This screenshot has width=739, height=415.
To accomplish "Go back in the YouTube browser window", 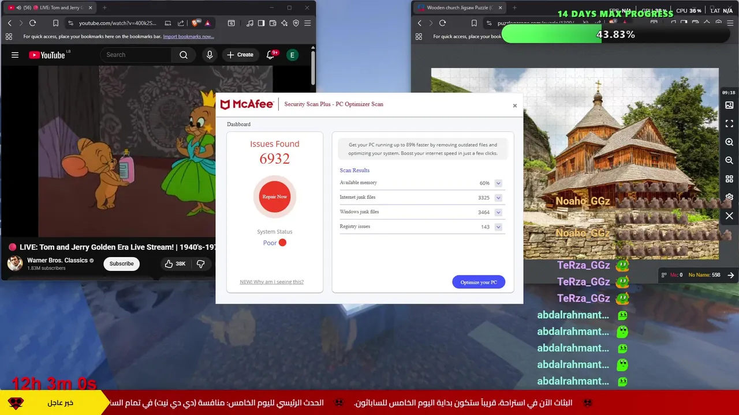I will (9, 23).
